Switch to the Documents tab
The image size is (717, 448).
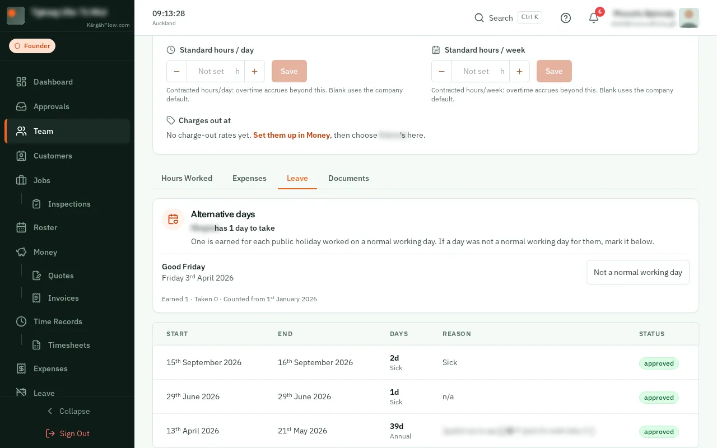pos(348,178)
